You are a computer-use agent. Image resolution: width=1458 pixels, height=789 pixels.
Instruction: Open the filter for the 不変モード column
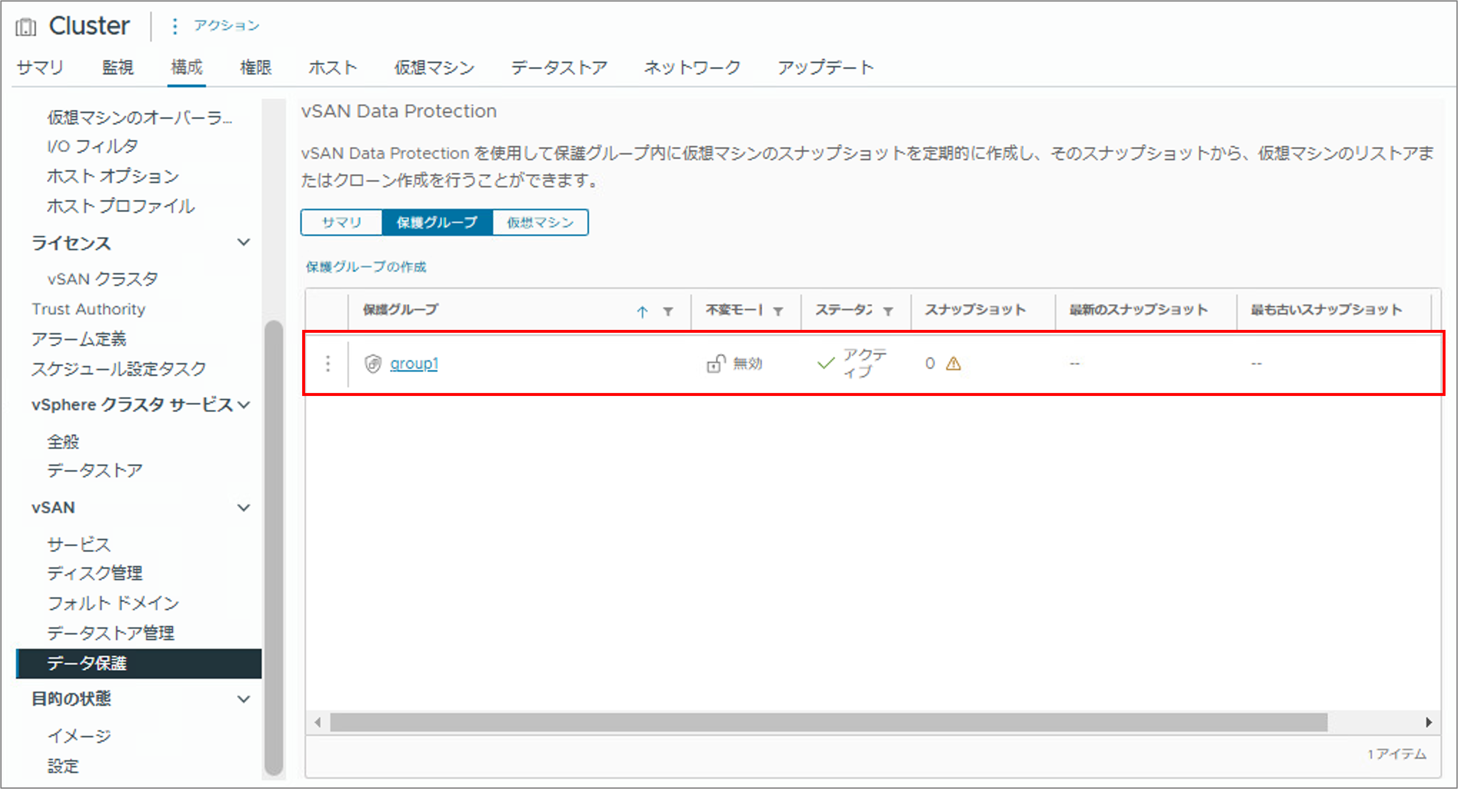[778, 311]
